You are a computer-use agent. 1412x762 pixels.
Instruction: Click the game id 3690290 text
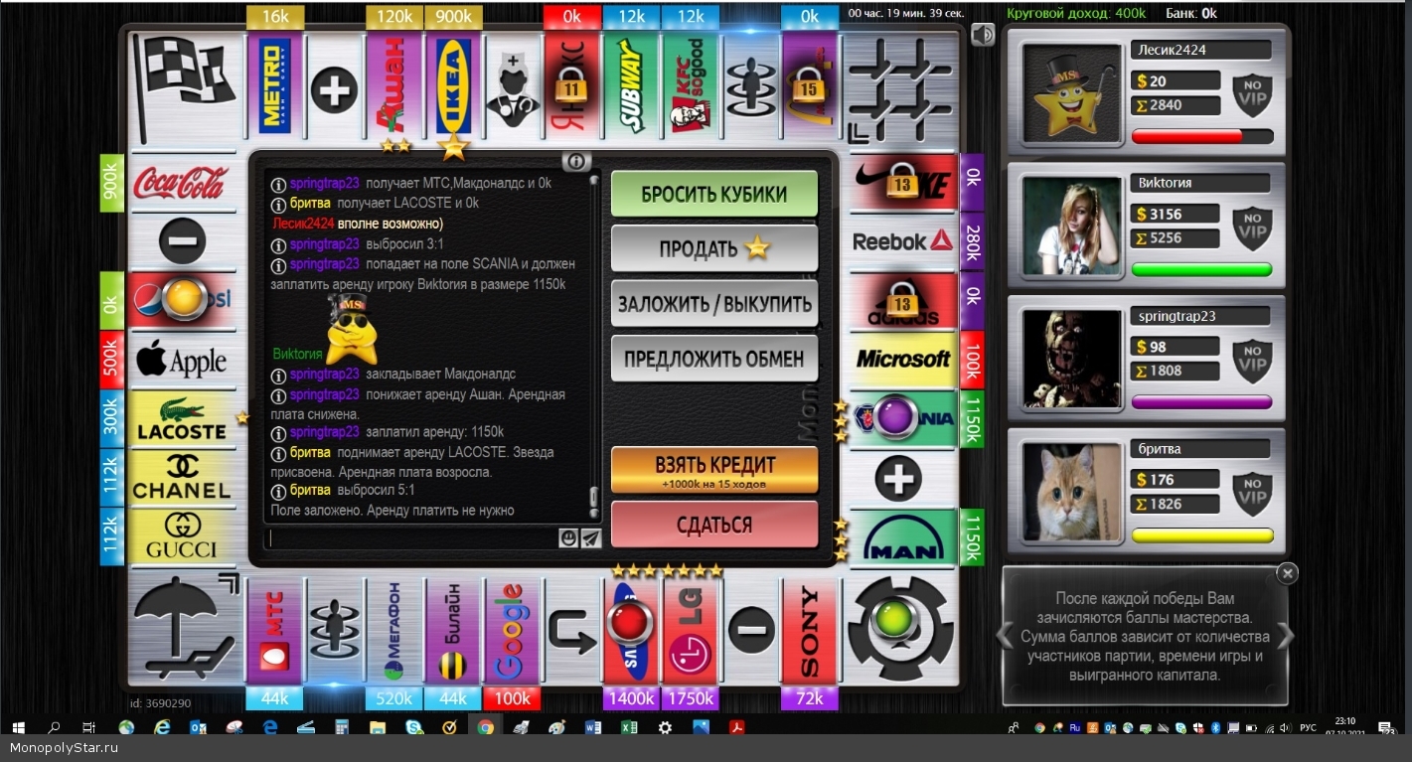coord(160,702)
